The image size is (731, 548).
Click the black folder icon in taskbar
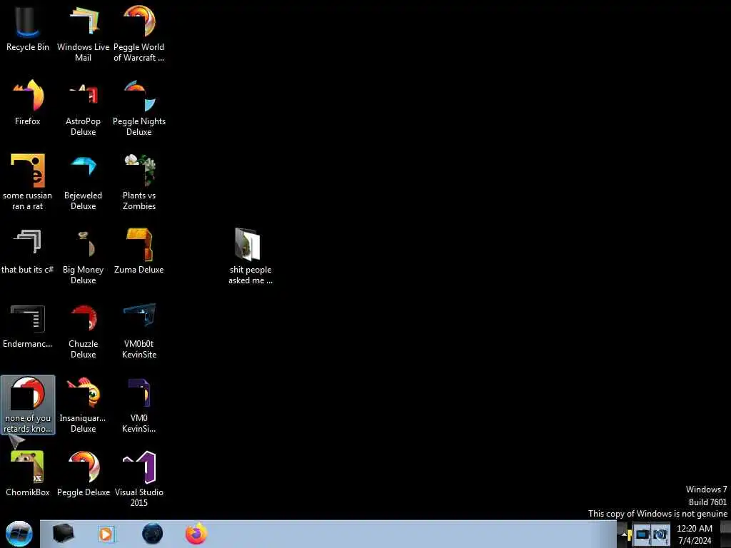pos(64,534)
